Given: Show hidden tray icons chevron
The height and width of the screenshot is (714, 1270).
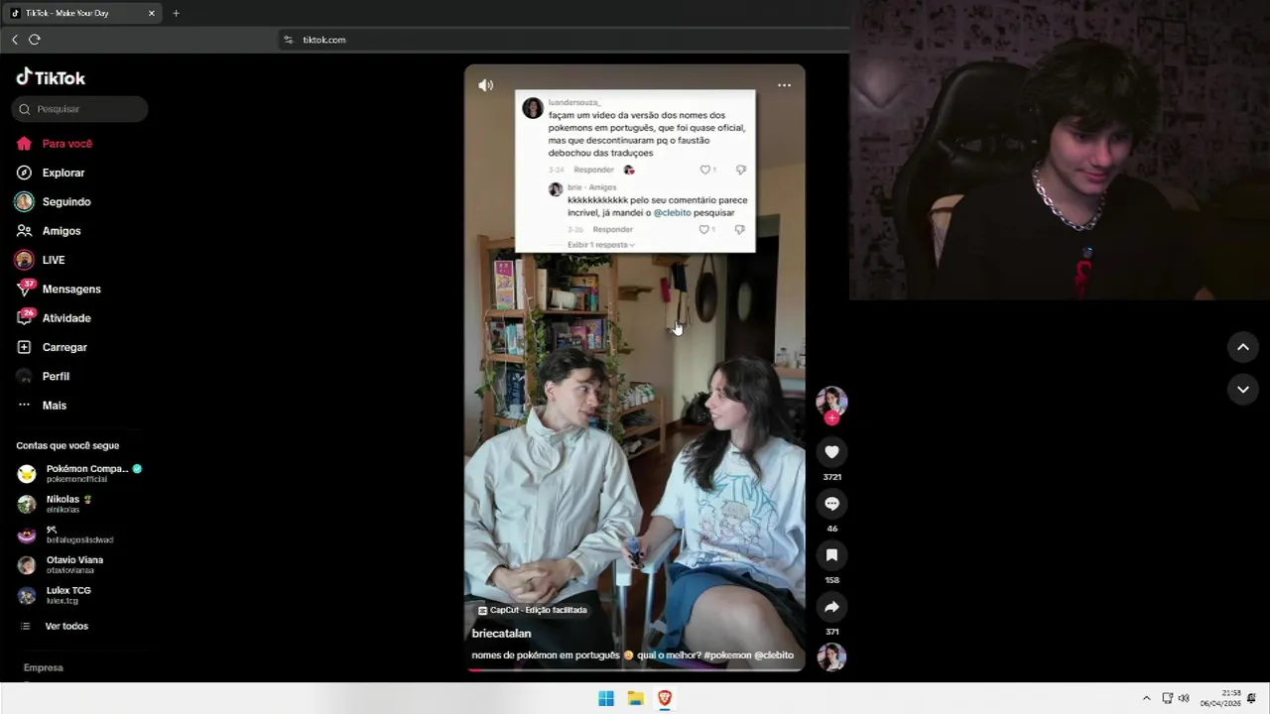Looking at the screenshot, I should coord(1147,698).
